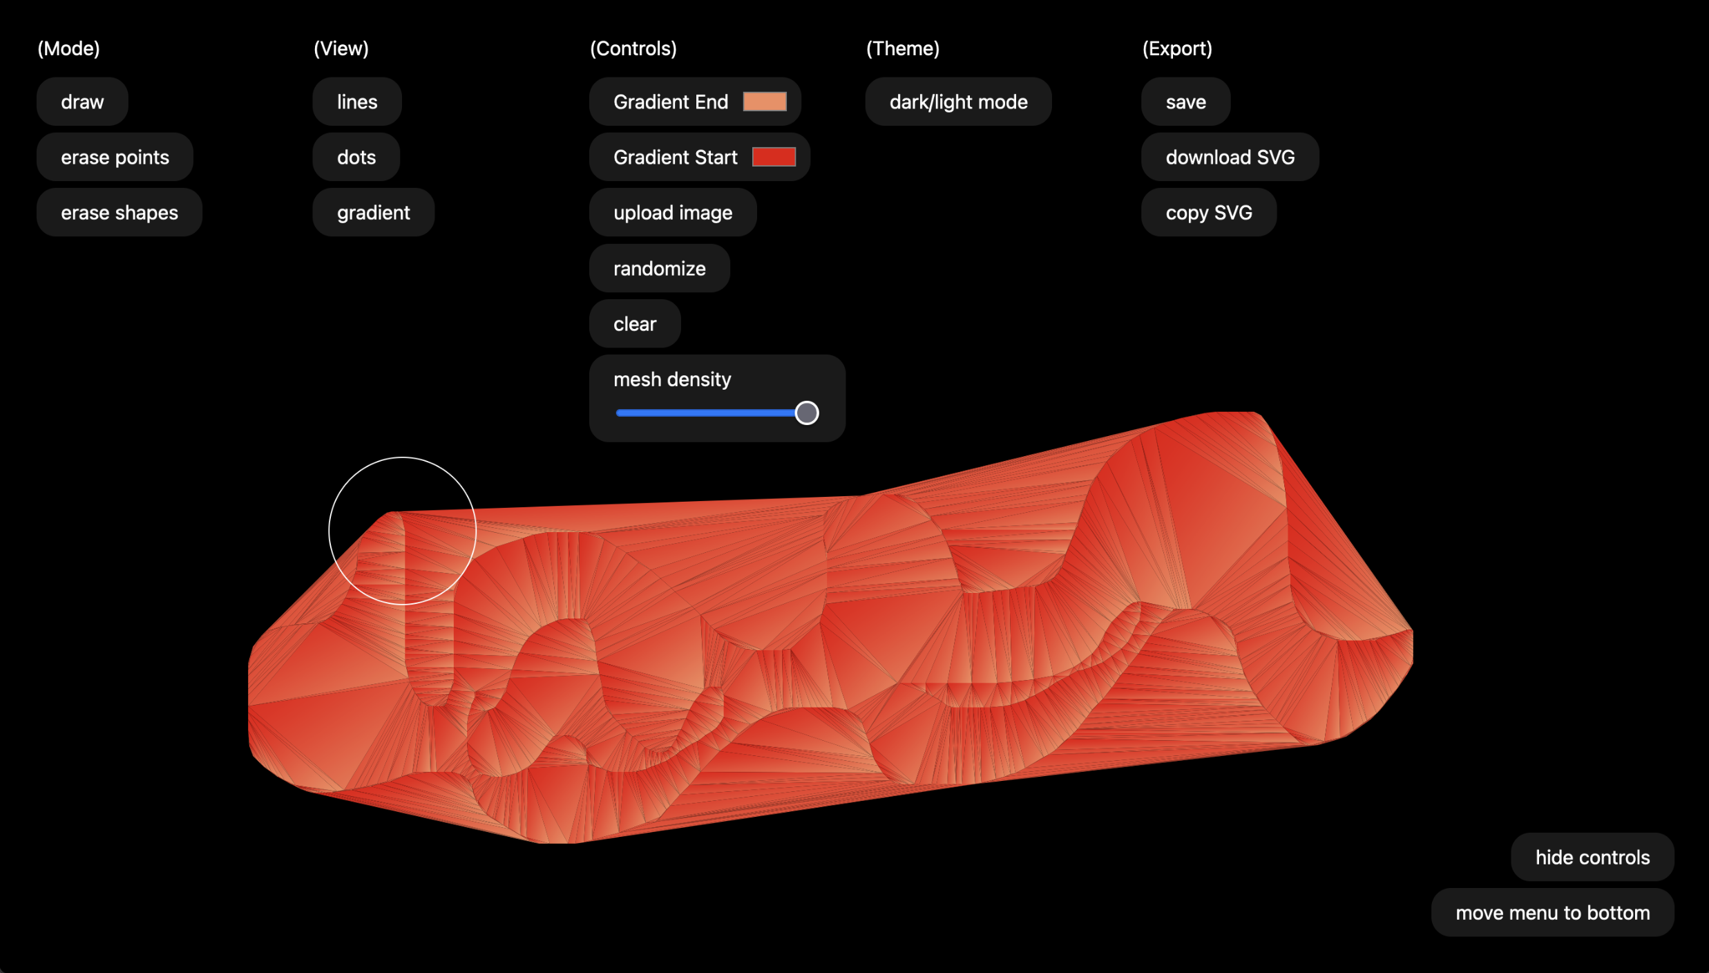Move menu to bottom position
The height and width of the screenshot is (973, 1709).
[x=1552, y=912]
